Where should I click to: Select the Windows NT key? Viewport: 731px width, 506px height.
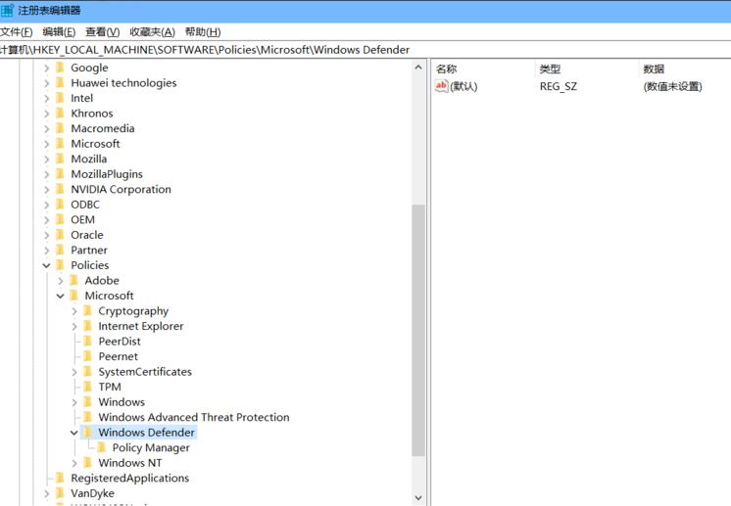tap(130, 463)
